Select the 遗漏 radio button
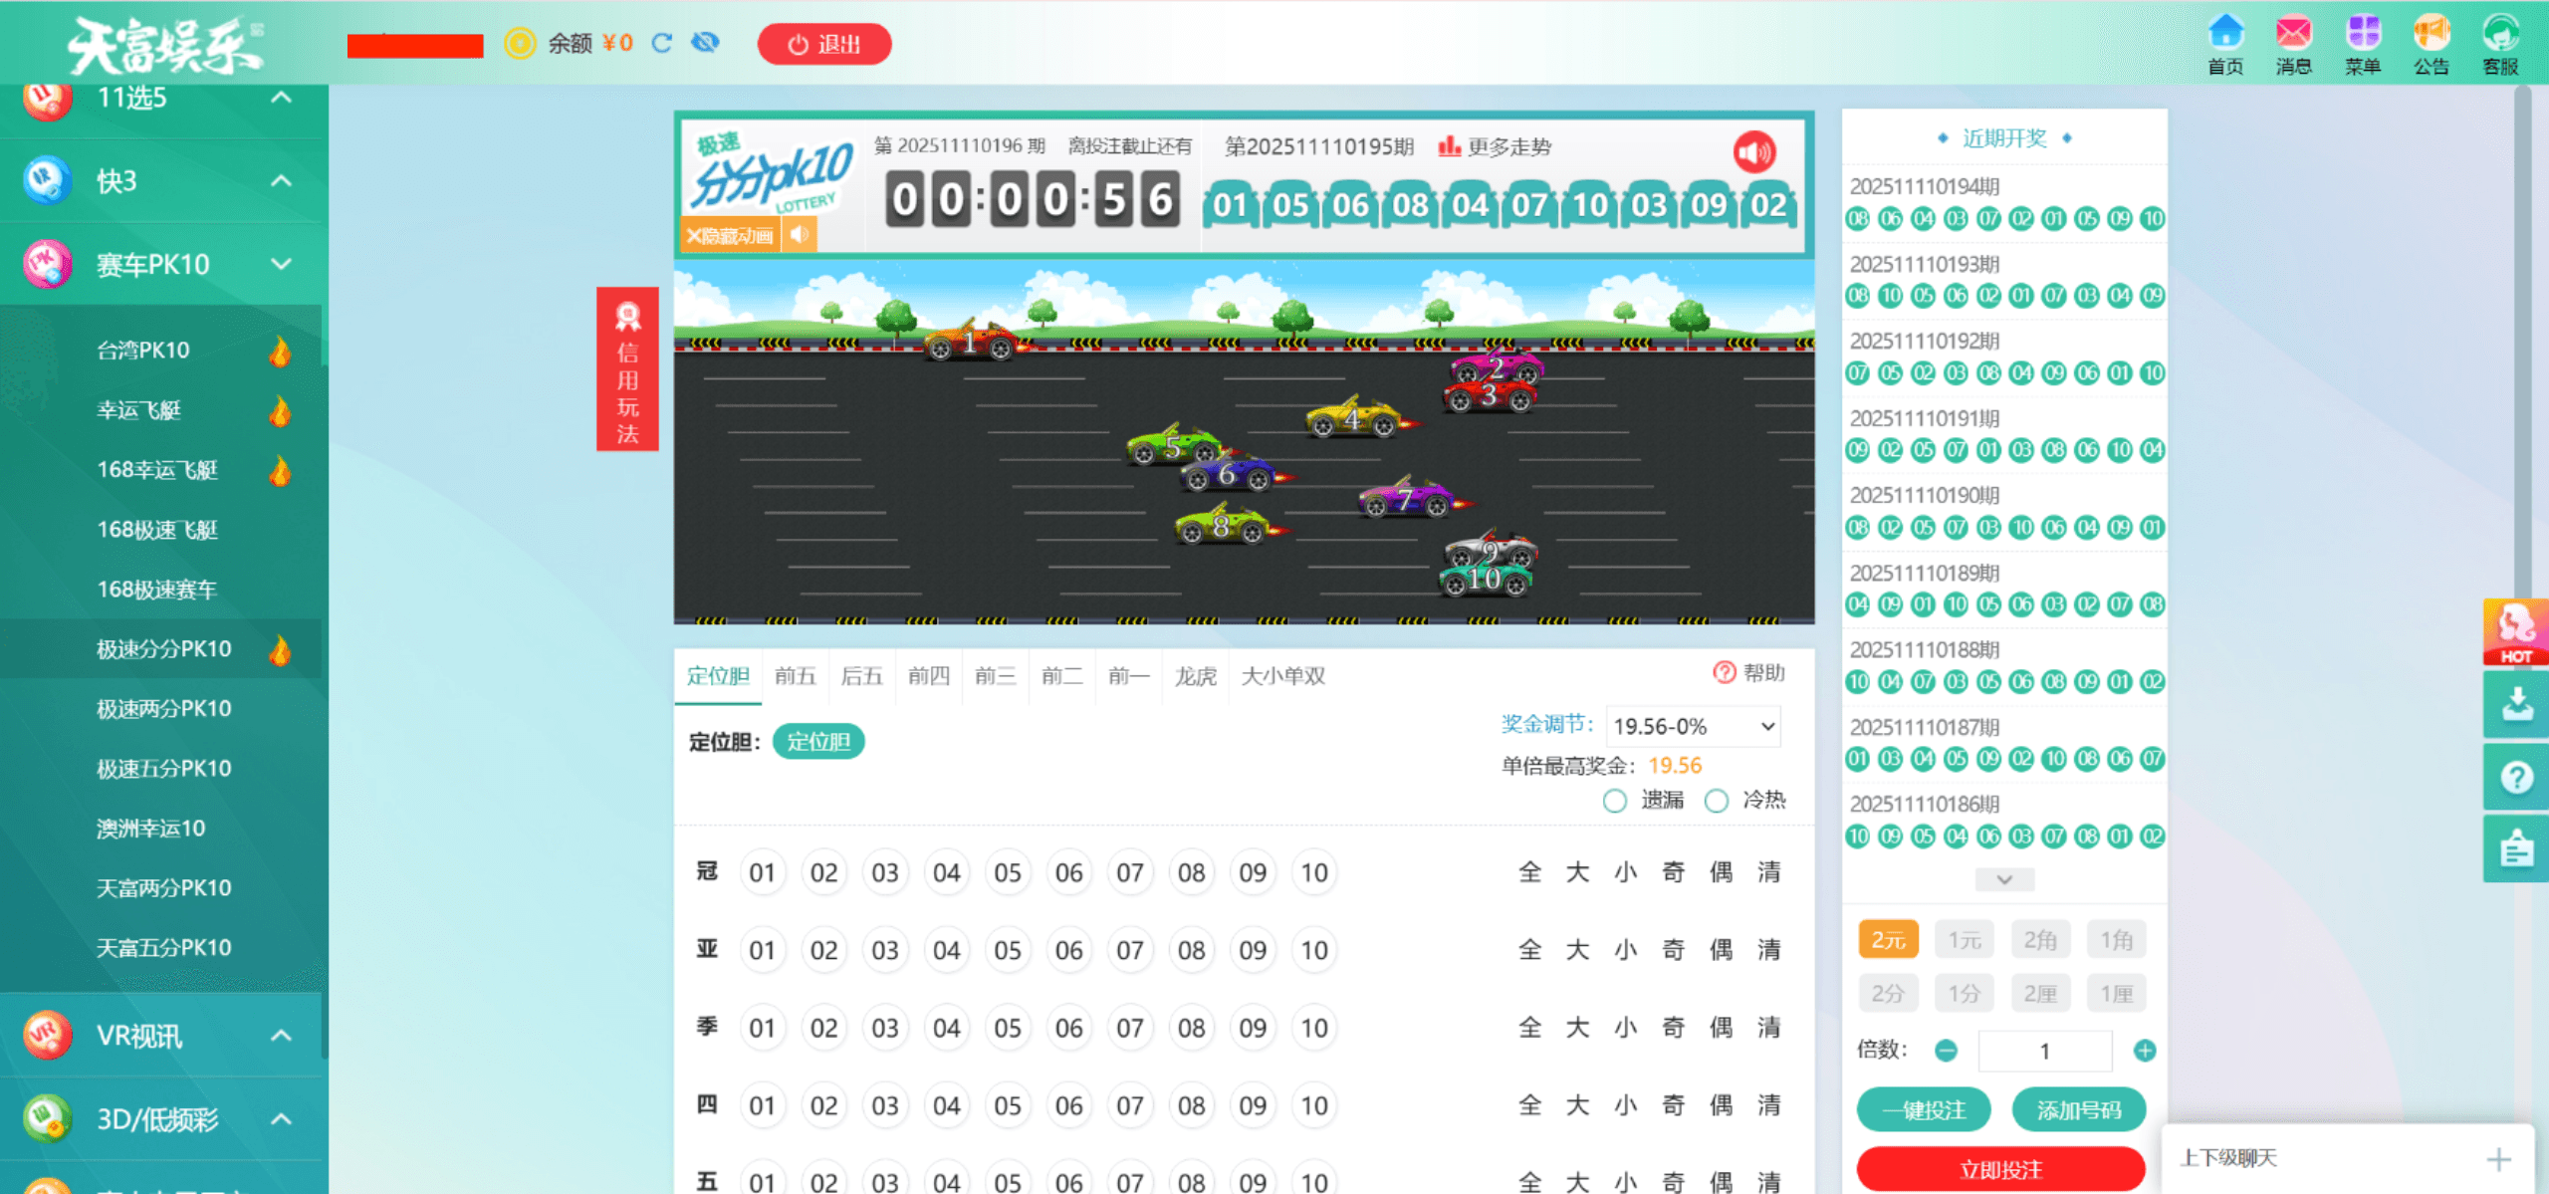The height and width of the screenshot is (1194, 2549). click(x=1615, y=801)
